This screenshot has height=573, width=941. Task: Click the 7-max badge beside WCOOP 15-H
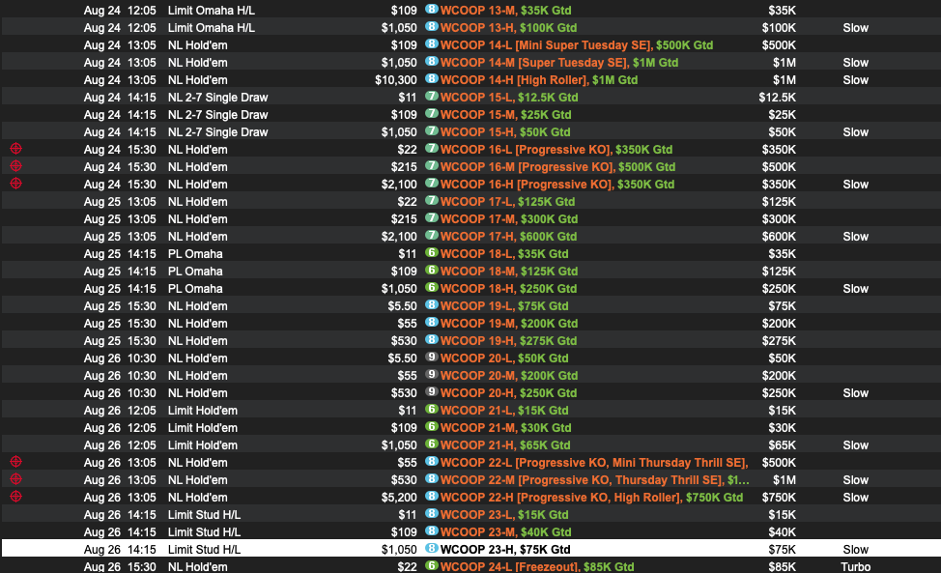click(x=432, y=130)
